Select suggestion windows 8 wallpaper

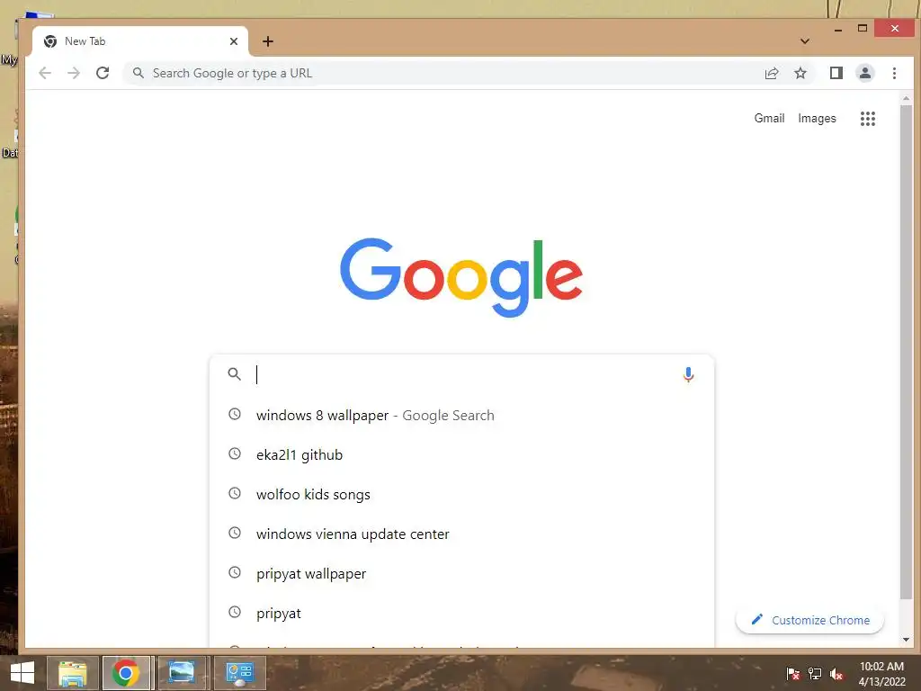(461, 416)
